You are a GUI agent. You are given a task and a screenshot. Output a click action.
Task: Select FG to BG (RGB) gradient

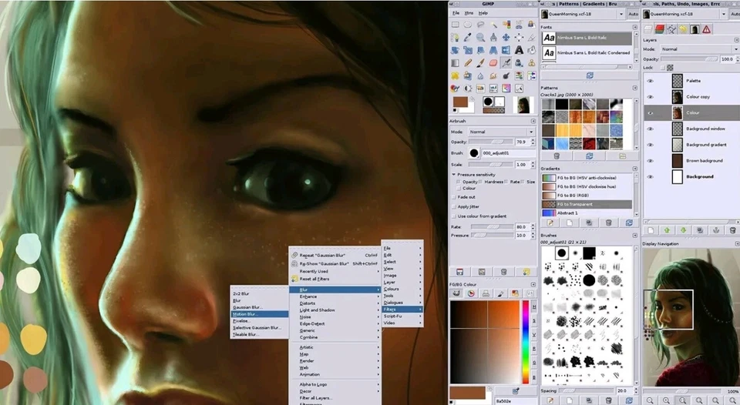pos(587,196)
